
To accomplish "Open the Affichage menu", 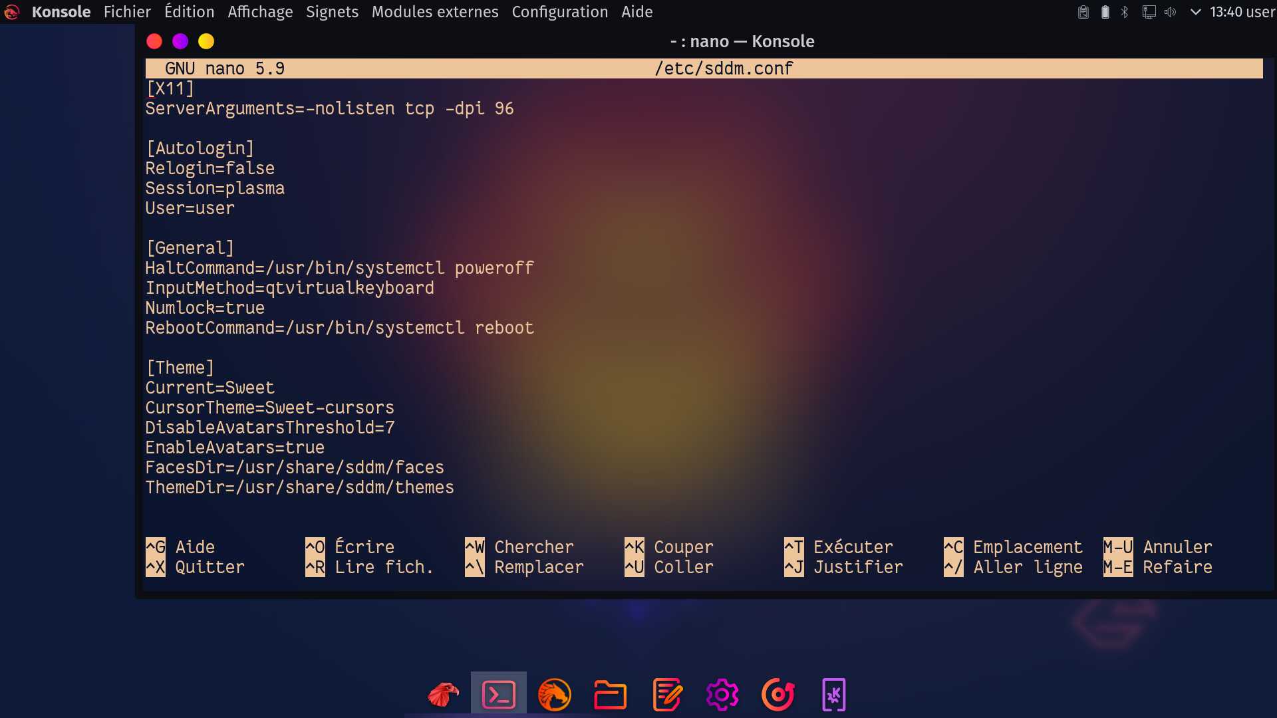I will coord(260,12).
